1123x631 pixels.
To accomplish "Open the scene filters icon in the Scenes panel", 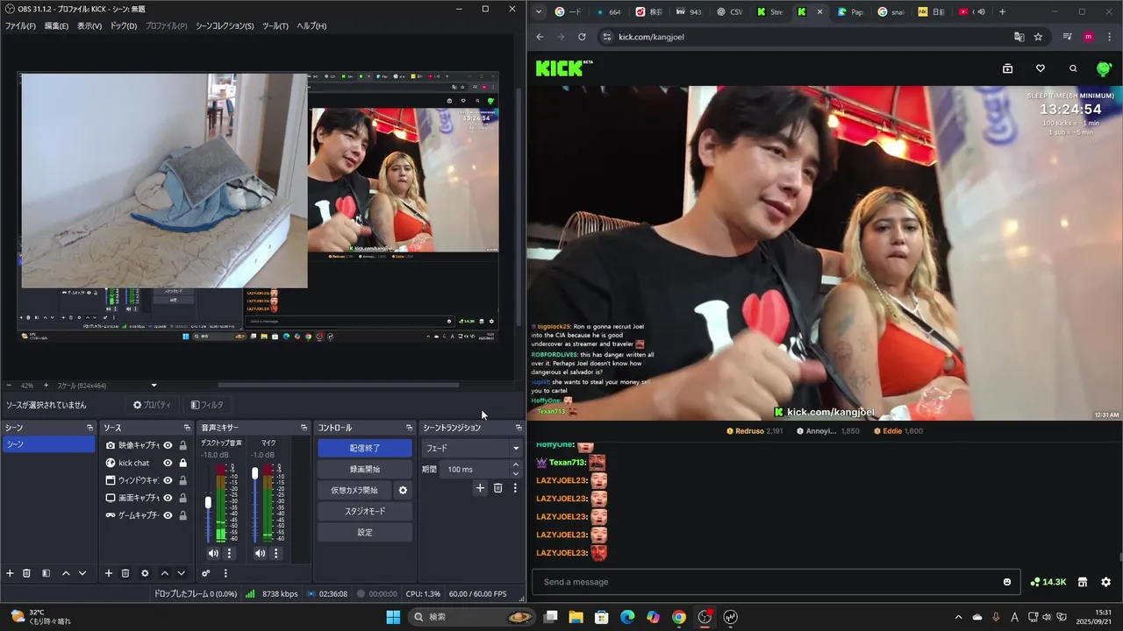I will [x=46, y=573].
